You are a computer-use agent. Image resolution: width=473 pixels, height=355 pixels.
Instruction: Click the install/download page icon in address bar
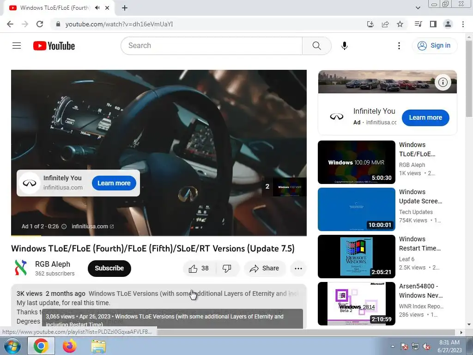(x=370, y=24)
